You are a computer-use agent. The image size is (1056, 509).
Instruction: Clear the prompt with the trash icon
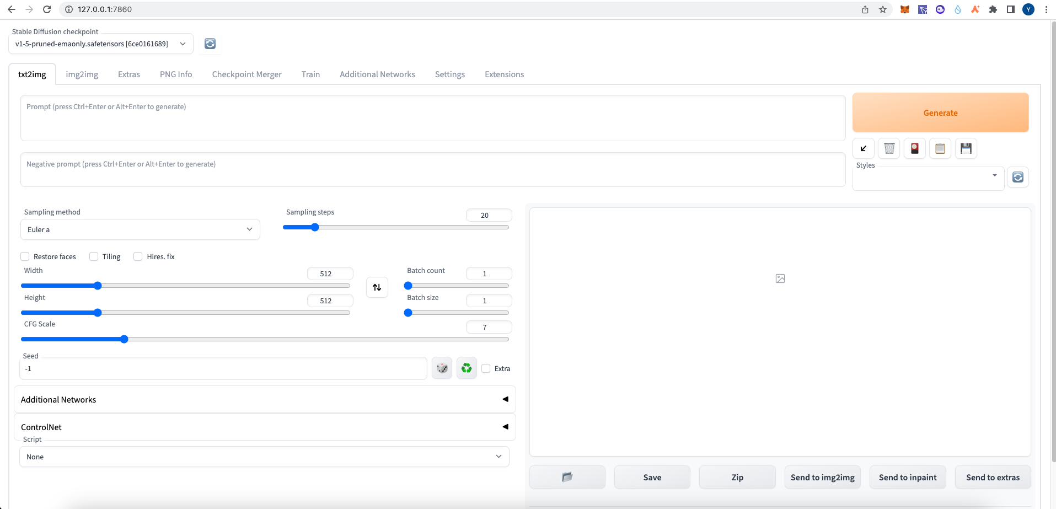889,148
